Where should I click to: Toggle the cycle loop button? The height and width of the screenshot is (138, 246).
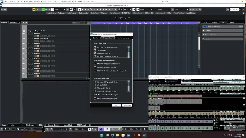coord(101,129)
